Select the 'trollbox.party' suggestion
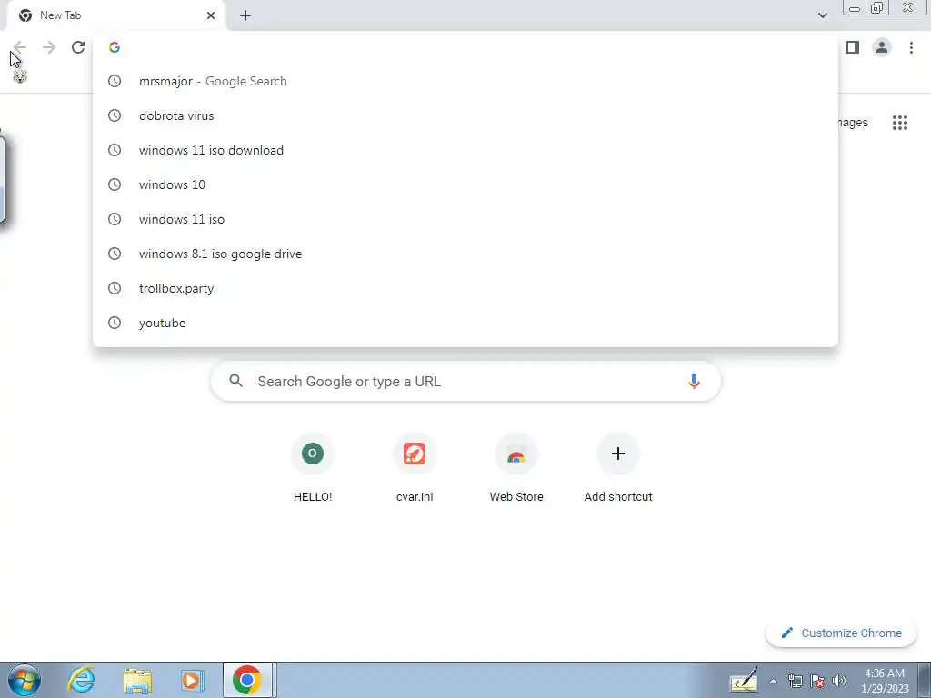Screen dimensions: 931x698 point(465,288)
